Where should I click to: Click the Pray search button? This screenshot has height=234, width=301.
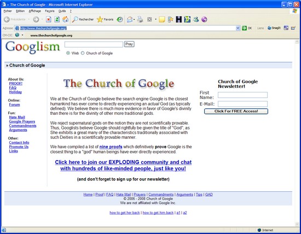coord(129,44)
